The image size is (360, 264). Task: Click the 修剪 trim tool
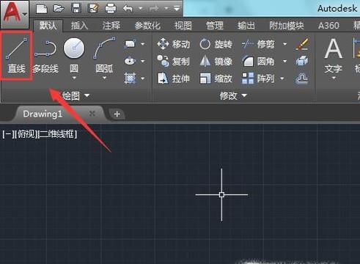click(x=259, y=44)
